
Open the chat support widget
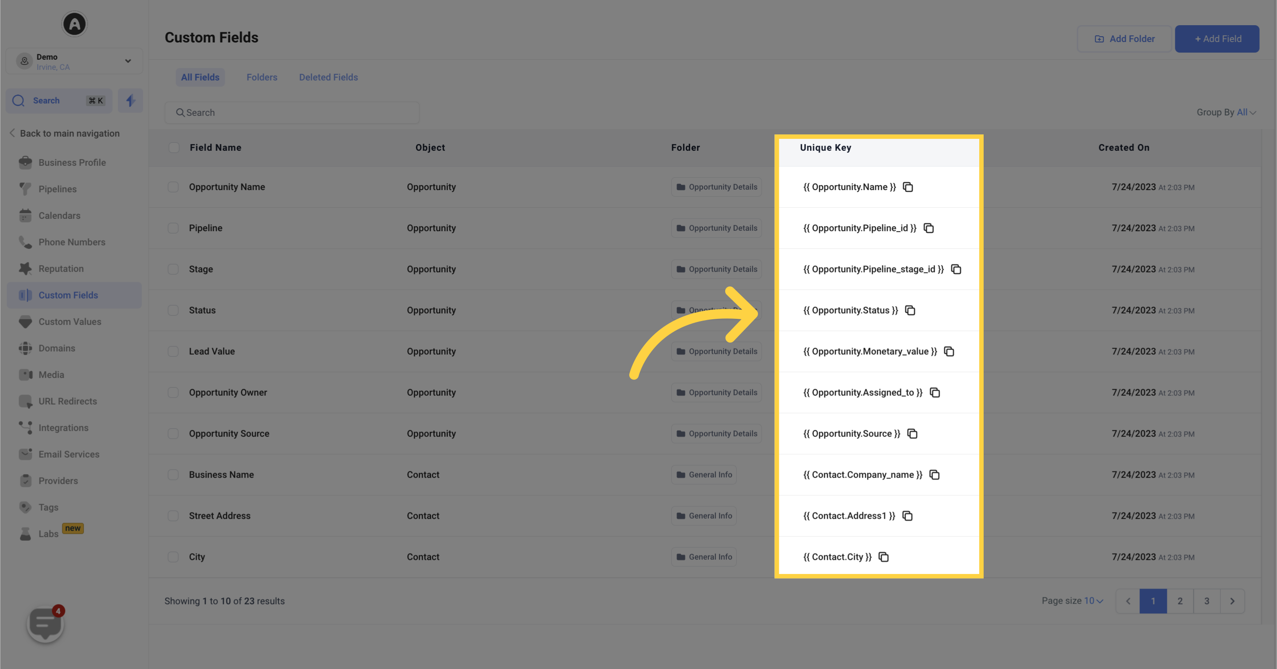click(45, 623)
